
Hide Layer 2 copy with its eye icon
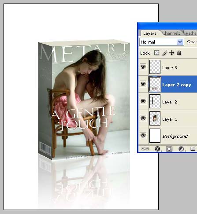[x=143, y=84]
